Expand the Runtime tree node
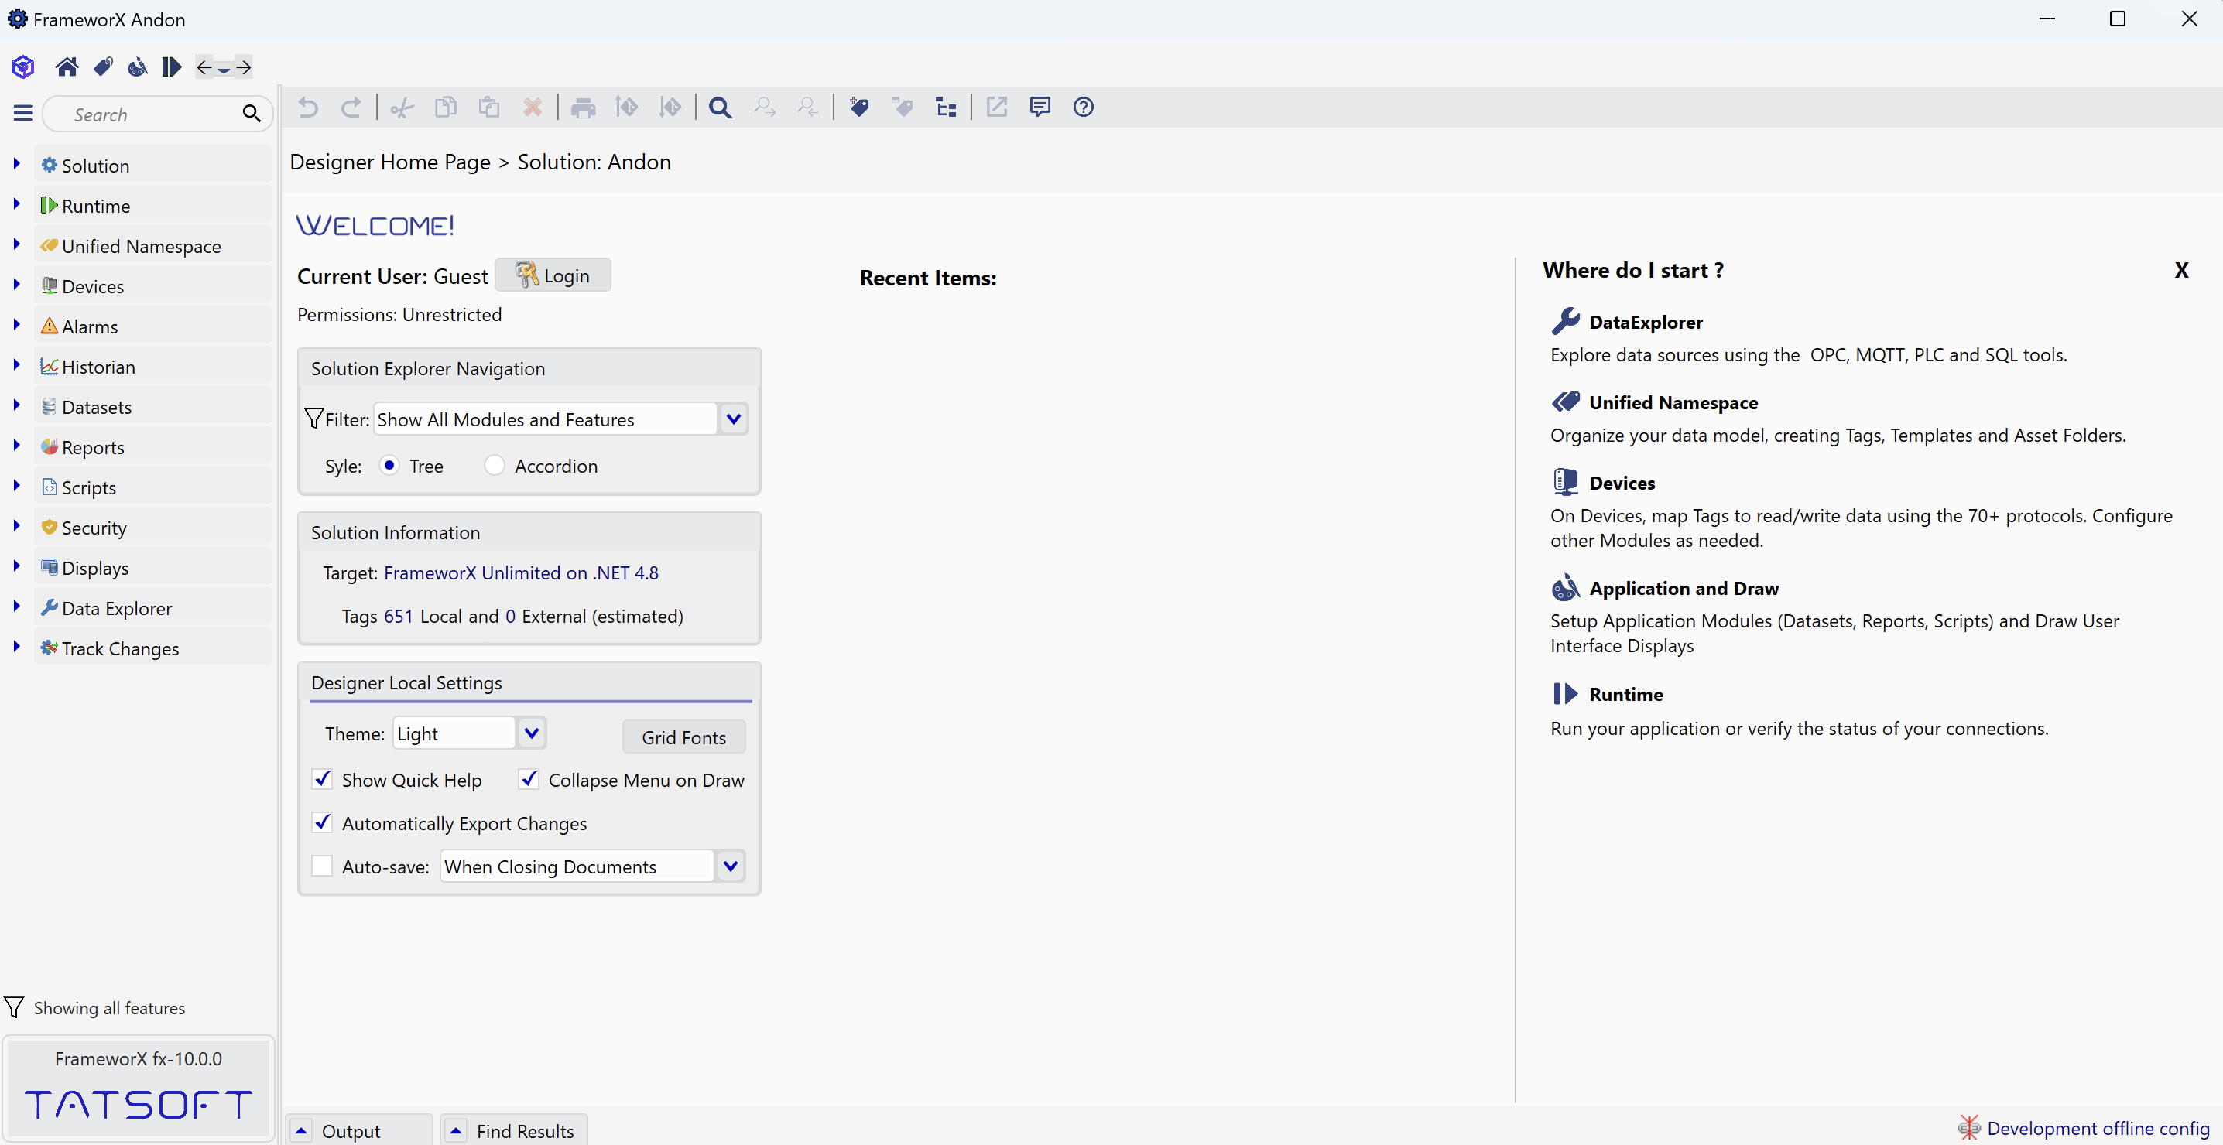The height and width of the screenshot is (1145, 2223). coord(16,203)
